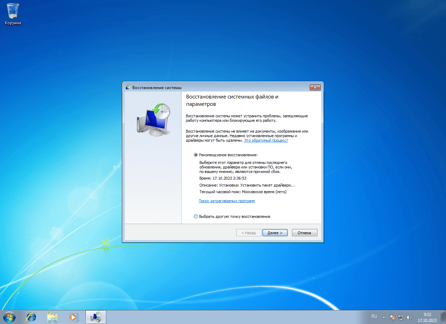Click the System Restore title bar icon
Screen dimensions: 446x324
click(128, 87)
